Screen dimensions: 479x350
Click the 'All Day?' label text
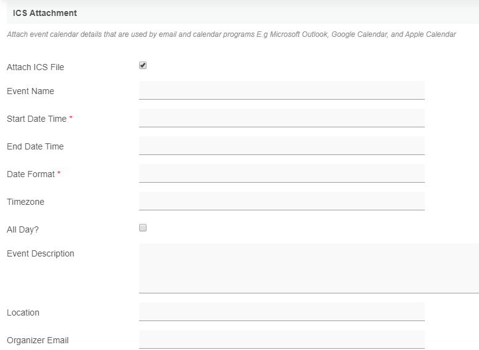click(x=23, y=229)
